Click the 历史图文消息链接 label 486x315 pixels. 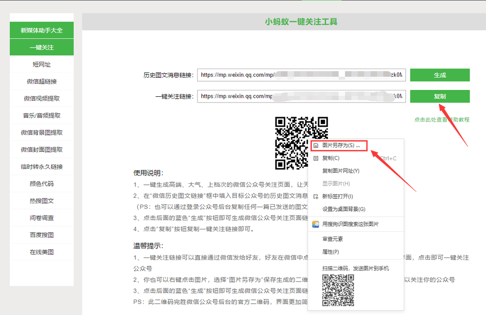coord(168,75)
